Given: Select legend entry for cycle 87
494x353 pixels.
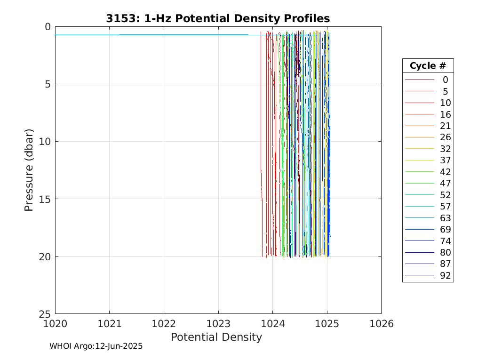Looking at the screenshot, I should (428, 264).
